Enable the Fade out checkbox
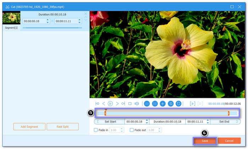 pos(132,130)
